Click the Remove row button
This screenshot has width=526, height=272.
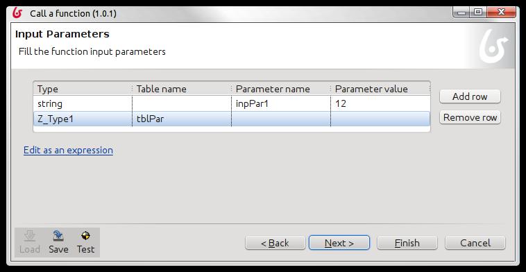tap(470, 117)
